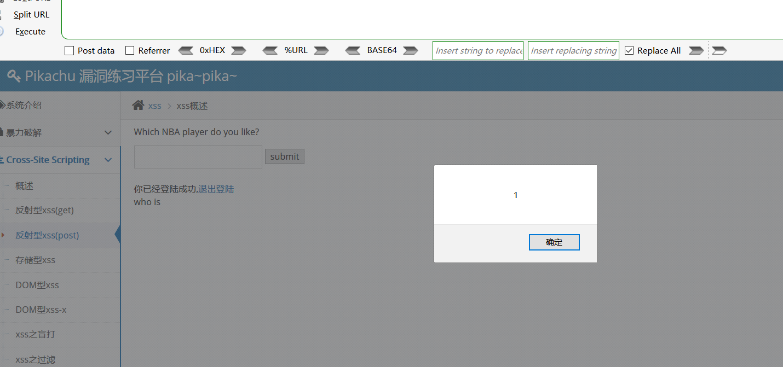Open xss之过滤 lesson

pyautogui.click(x=35, y=359)
